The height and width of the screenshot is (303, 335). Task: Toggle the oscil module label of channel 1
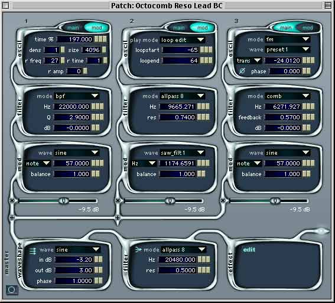pyautogui.click(x=19, y=49)
